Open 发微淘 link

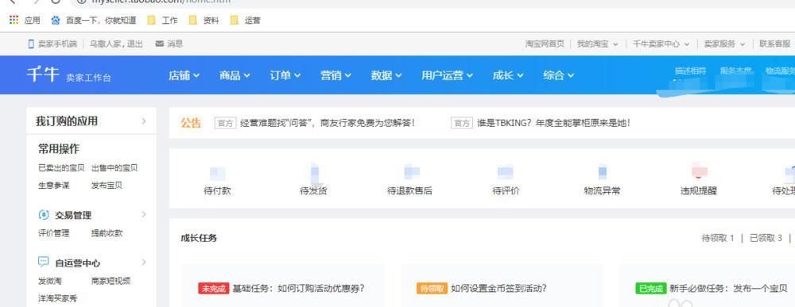[x=49, y=281]
